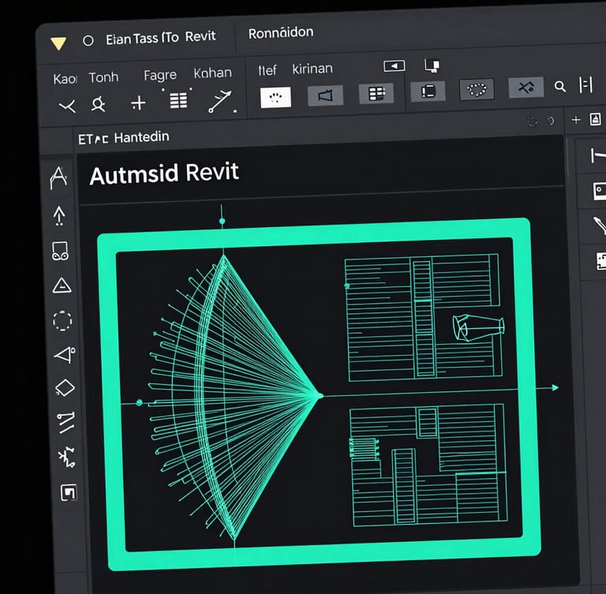606x594 pixels.
Task: Click the Itef label
Action: (x=267, y=70)
